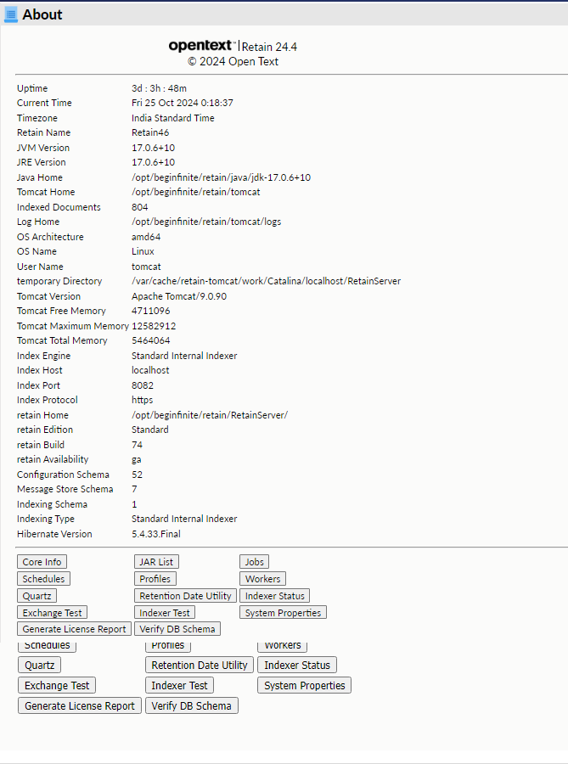
Task: Click the smaller Generate License Report button
Action: (x=74, y=629)
